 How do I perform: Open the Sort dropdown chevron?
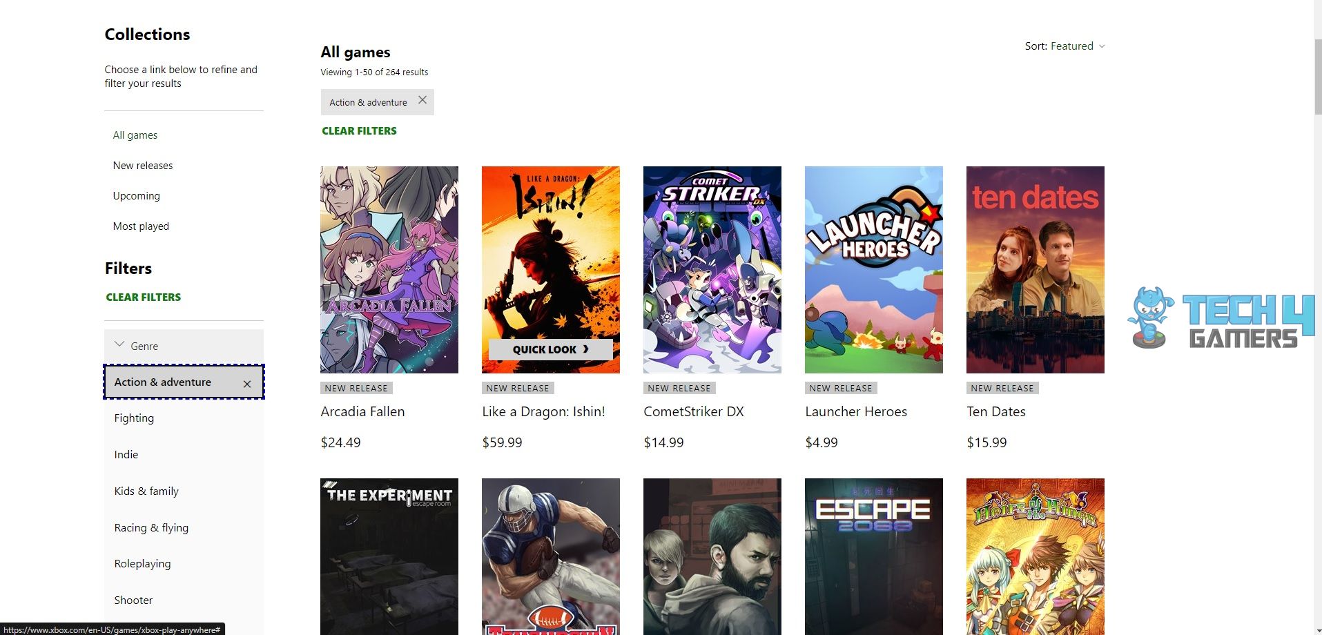coord(1102,46)
